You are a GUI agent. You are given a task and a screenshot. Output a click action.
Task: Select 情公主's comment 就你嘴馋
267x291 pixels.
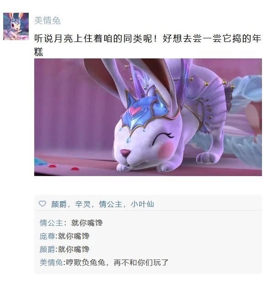[87, 223]
